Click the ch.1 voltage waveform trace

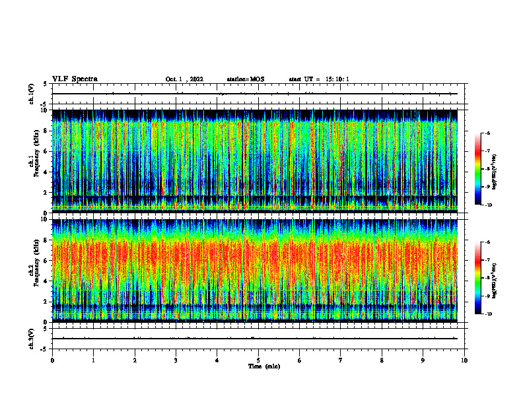point(255,94)
